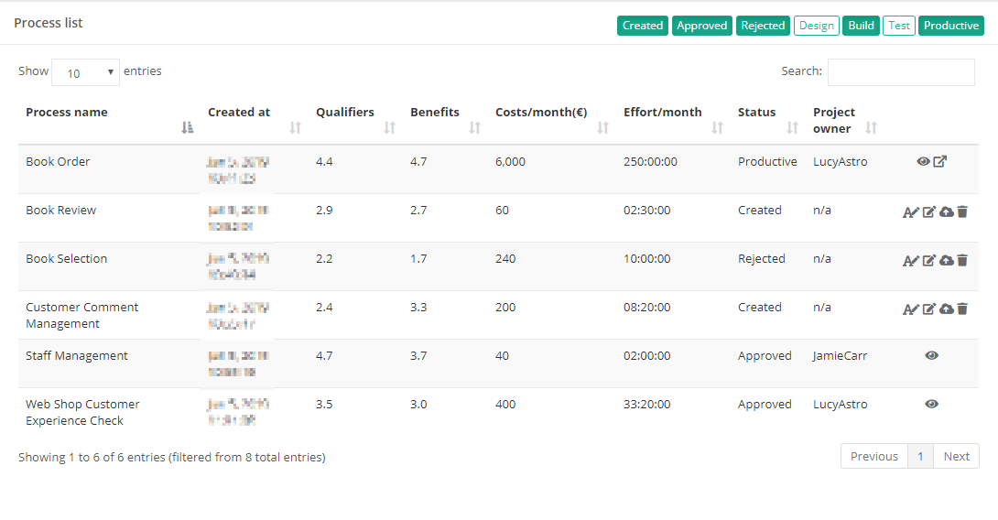View Web Shop Customer Experience Check process
998x520 pixels.
932,404
